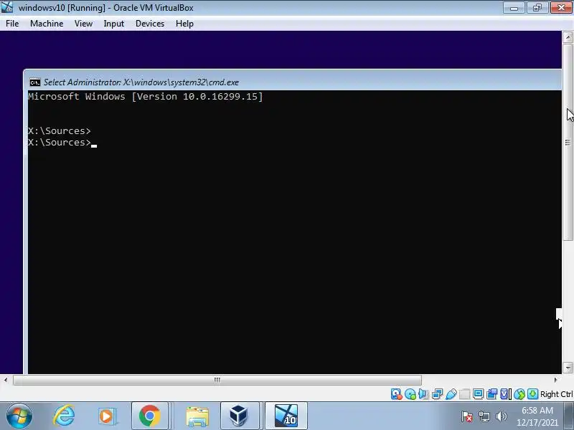Click the display settings status icon
Viewport: 574px width, 430px height.
(x=478, y=393)
